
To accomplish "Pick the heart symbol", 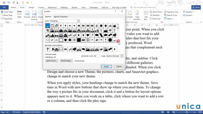I will click(x=88, y=35).
